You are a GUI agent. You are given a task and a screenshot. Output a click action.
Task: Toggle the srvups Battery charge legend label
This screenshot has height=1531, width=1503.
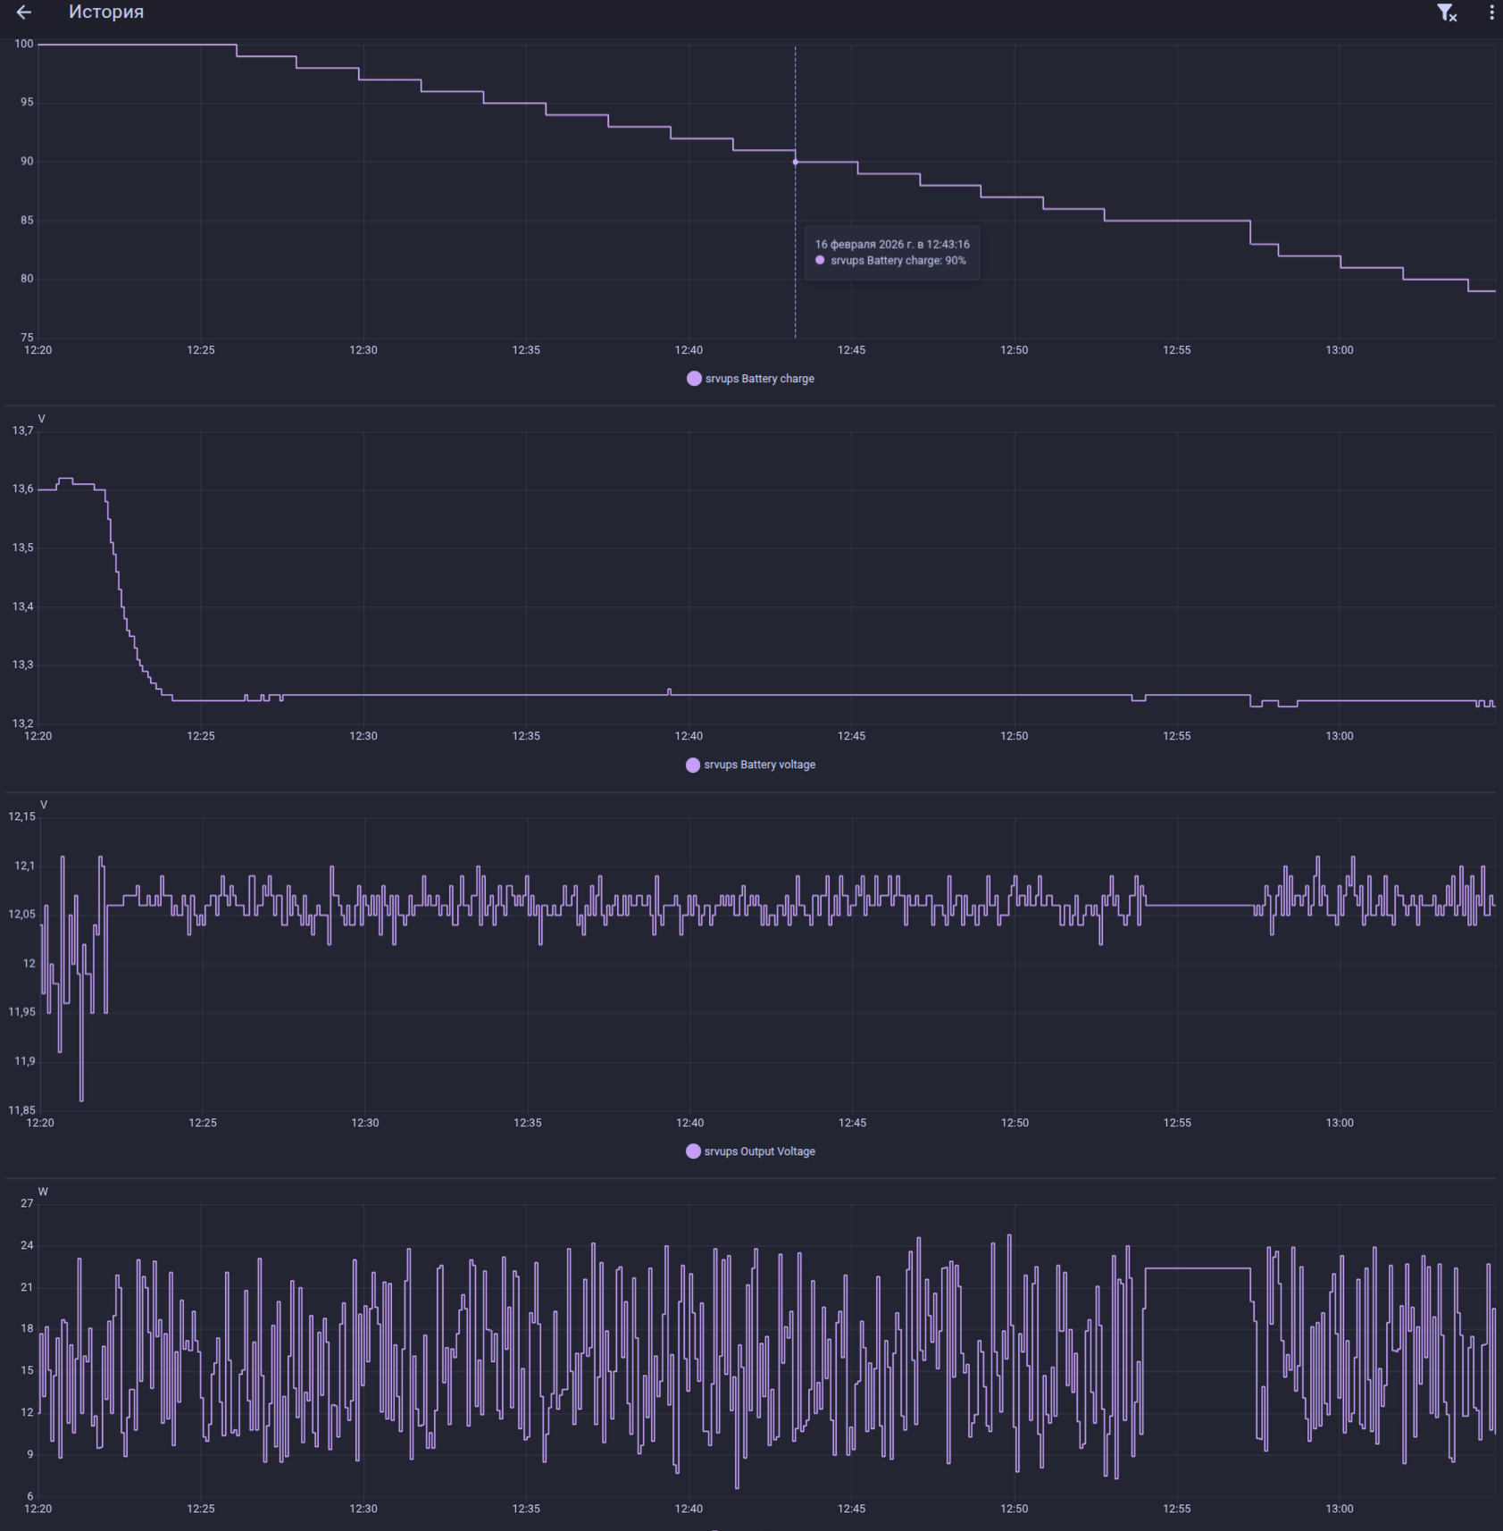(x=759, y=379)
